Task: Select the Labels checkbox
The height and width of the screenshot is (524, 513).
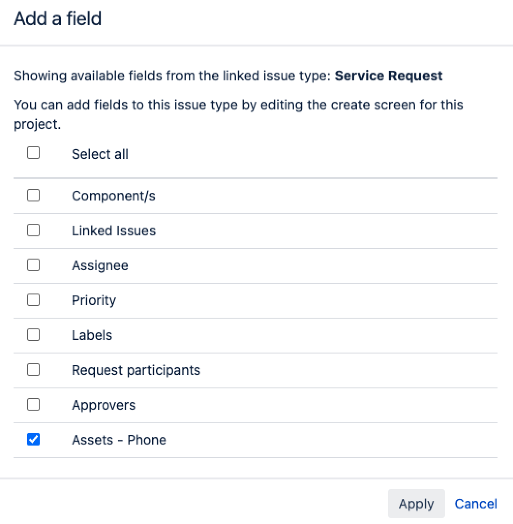Action: (x=33, y=335)
